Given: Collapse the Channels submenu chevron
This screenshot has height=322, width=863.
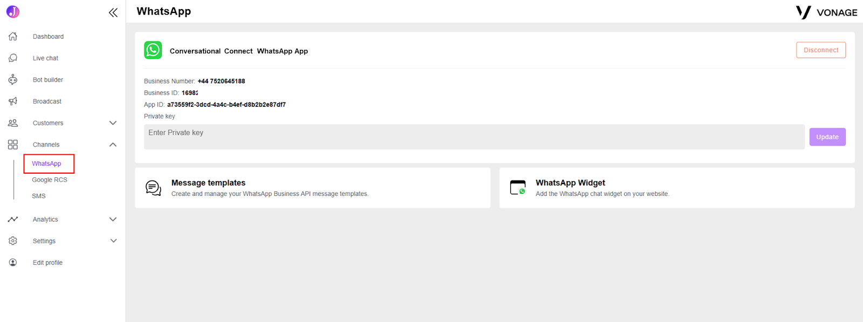Looking at the screenshot, I should [113, 145].
